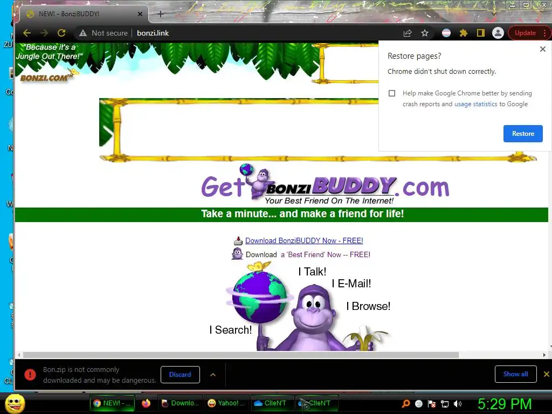
Task: Click the horizontal scrollbar left arrow
Action: coord(19,355)
